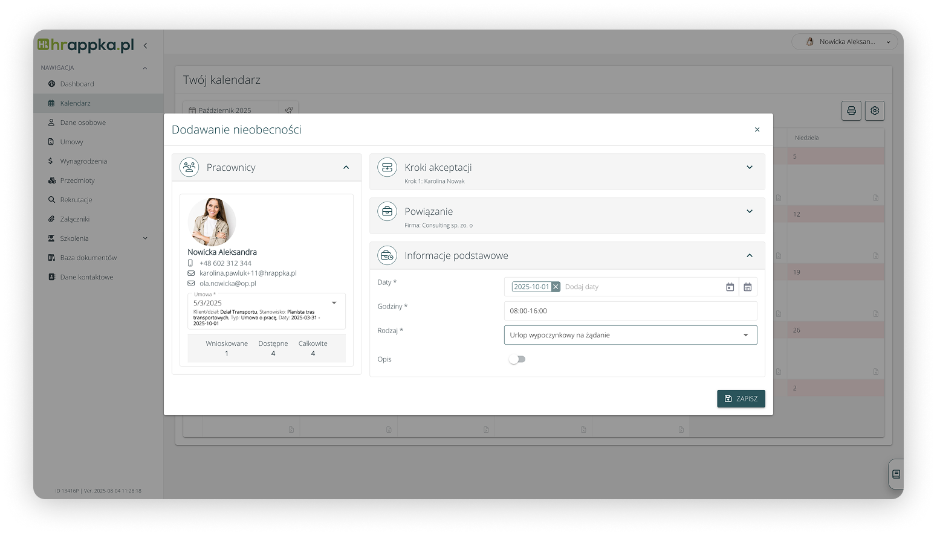Go to Dashboard in the sidebar
937x536 pixels.
point(77,84)
